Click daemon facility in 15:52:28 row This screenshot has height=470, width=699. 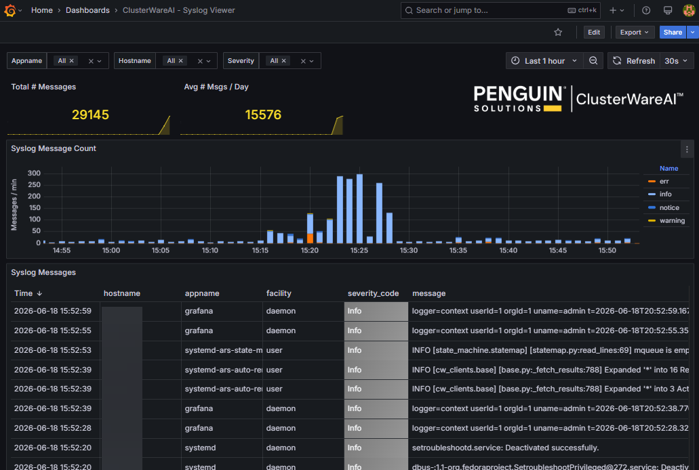click(303, 428)
